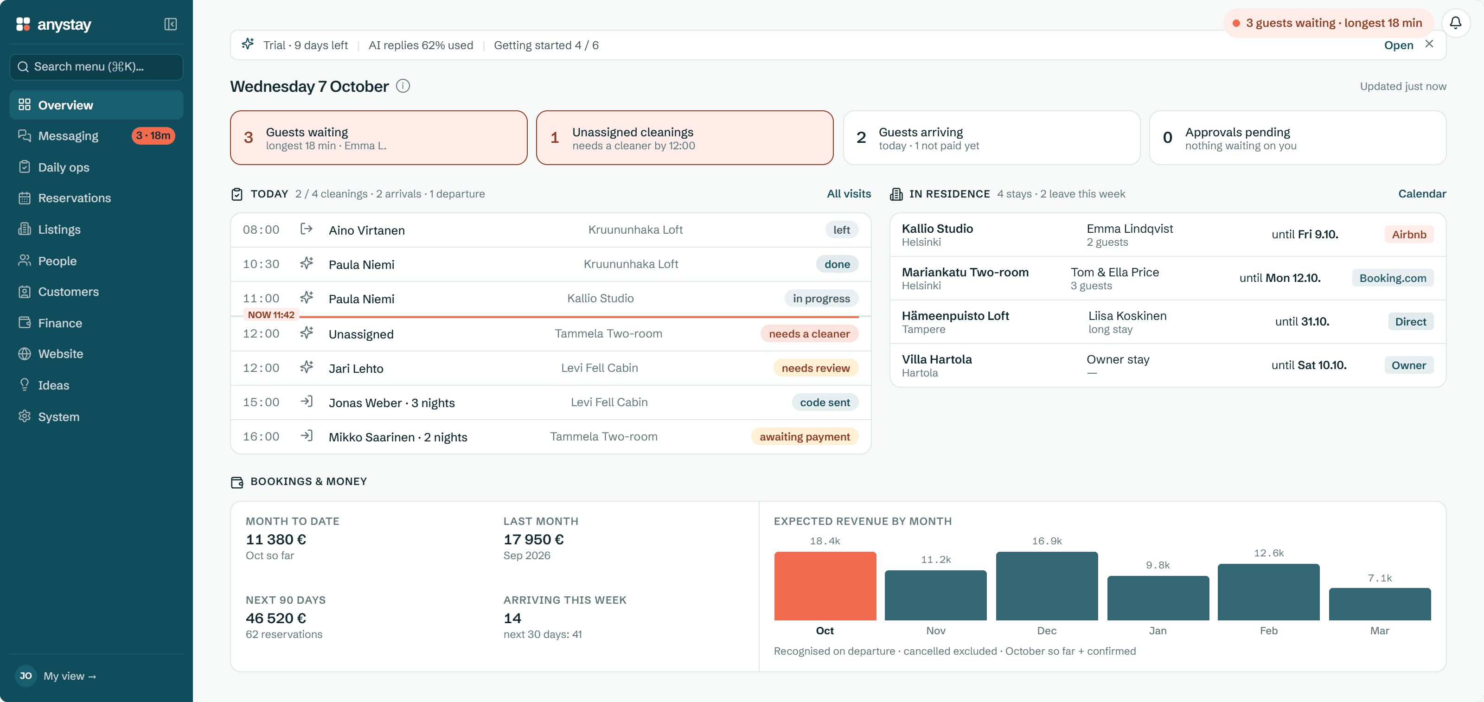Click the anystay logo
This screenshot has height=702, width=1484.
tap(54, 24)
